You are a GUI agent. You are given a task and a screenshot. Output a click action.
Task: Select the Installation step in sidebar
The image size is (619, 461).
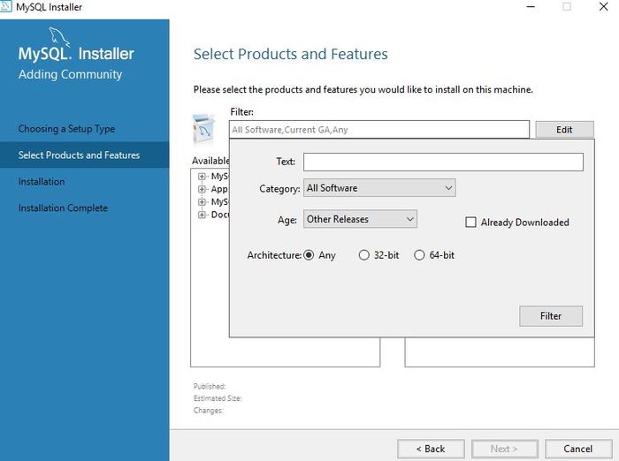click(42, 182)
